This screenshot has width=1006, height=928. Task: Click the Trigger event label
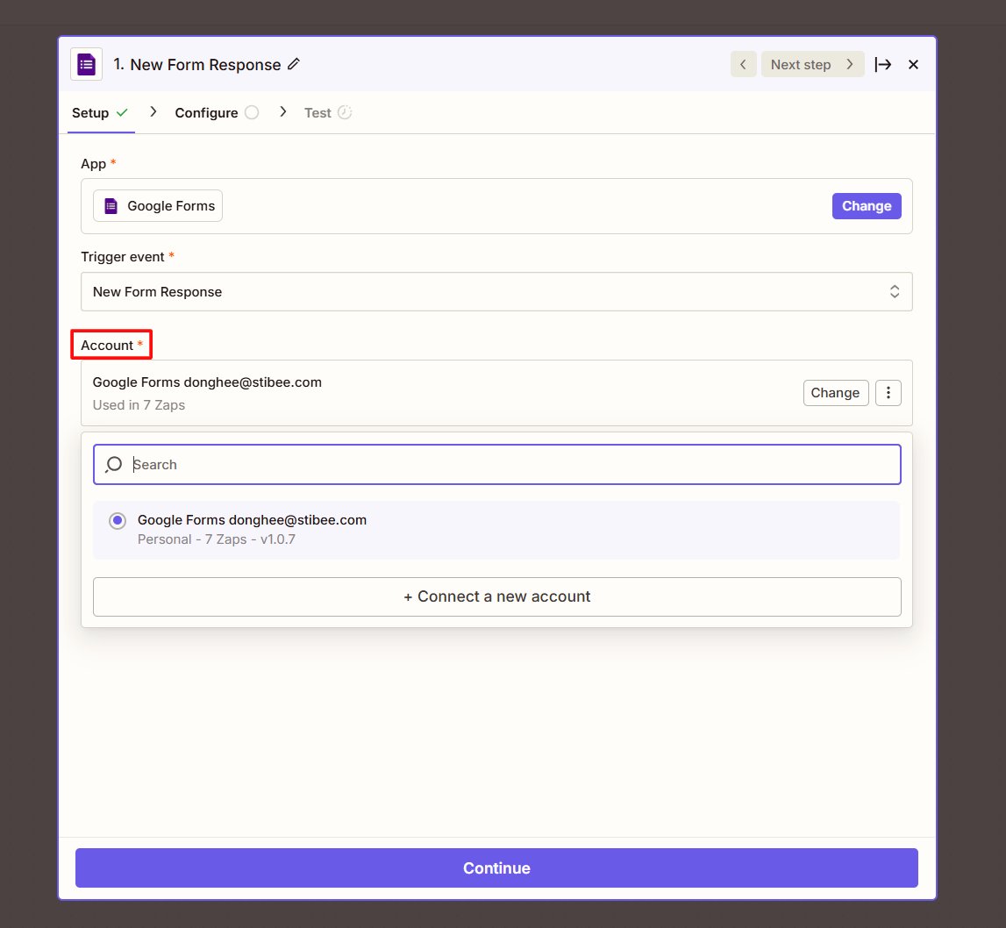[123, 257]
